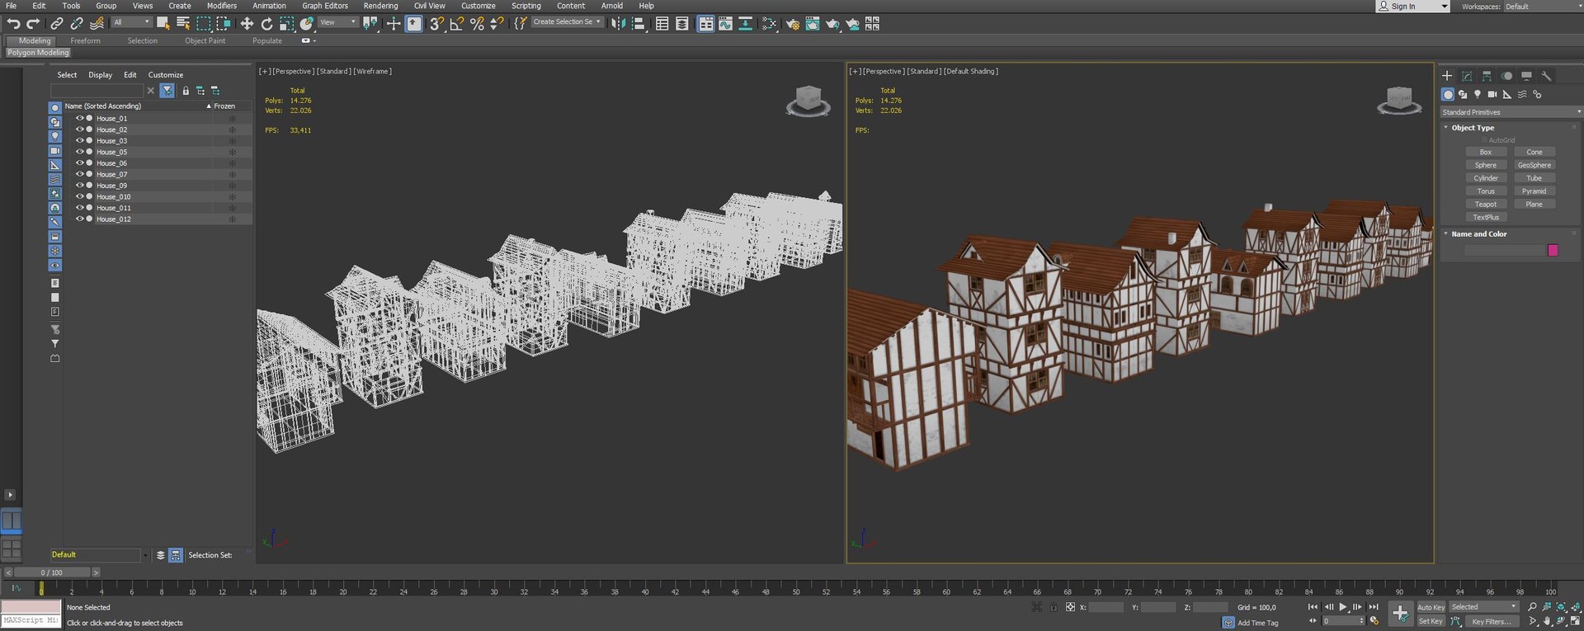
Task: Switch to the Freeform ribbon tab
Action: (85, 40)
